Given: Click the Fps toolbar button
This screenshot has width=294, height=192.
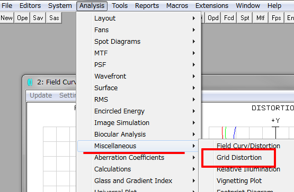Looking at the screenshot, I should pos(276,18).
